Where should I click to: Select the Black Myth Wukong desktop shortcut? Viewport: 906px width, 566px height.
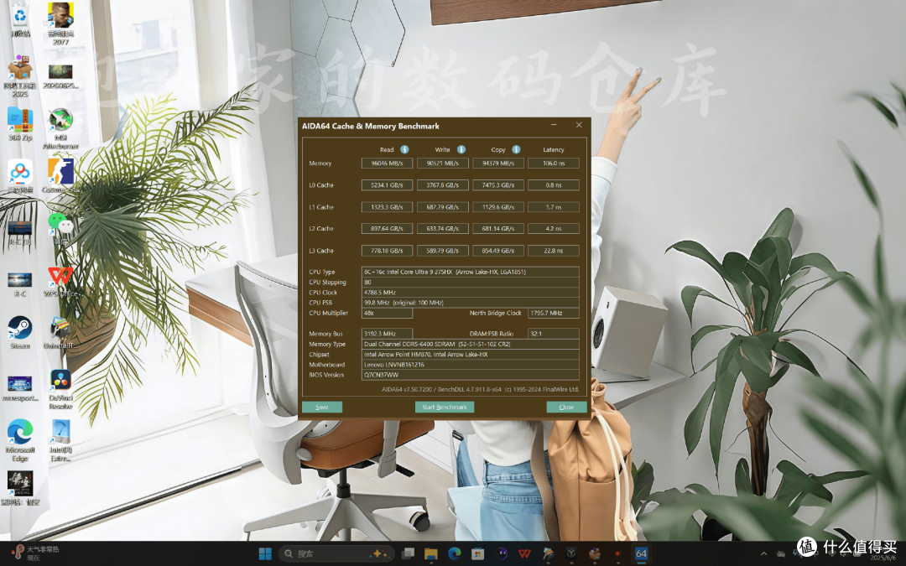coord(20,489)
